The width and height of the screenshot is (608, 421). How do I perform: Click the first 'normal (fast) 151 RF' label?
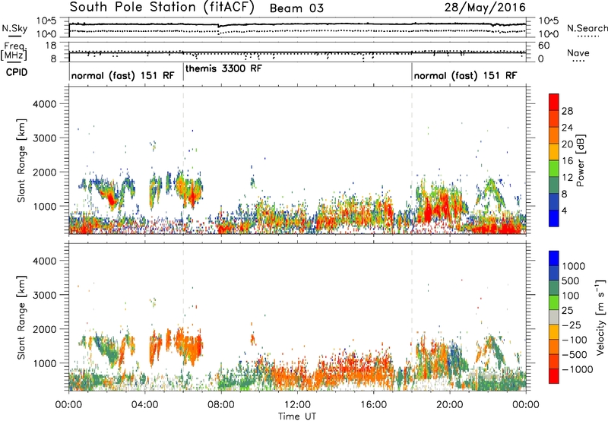point(122,75)
